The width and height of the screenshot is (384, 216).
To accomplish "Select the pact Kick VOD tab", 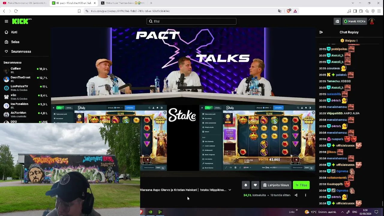I will (74, 3).
